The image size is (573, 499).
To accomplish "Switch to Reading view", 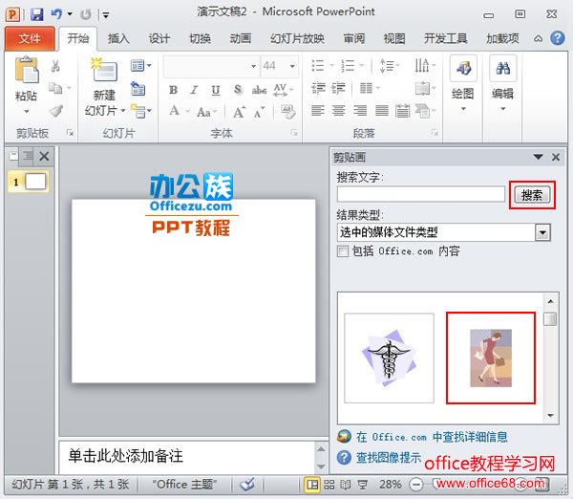I will pos(346,485).
